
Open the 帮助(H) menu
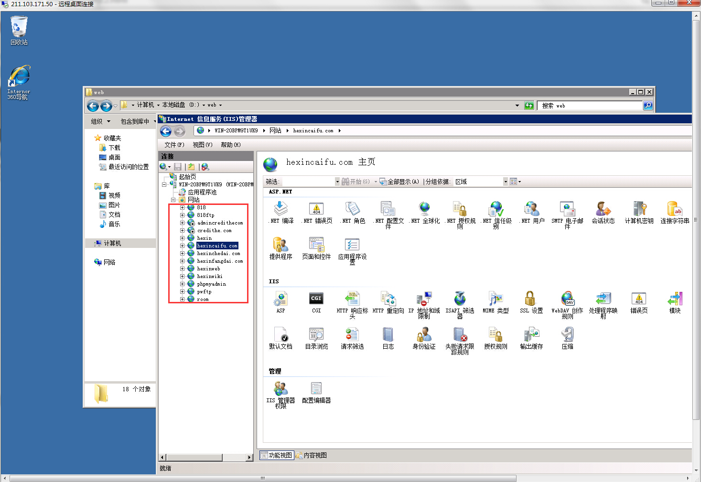pos(231,145)
